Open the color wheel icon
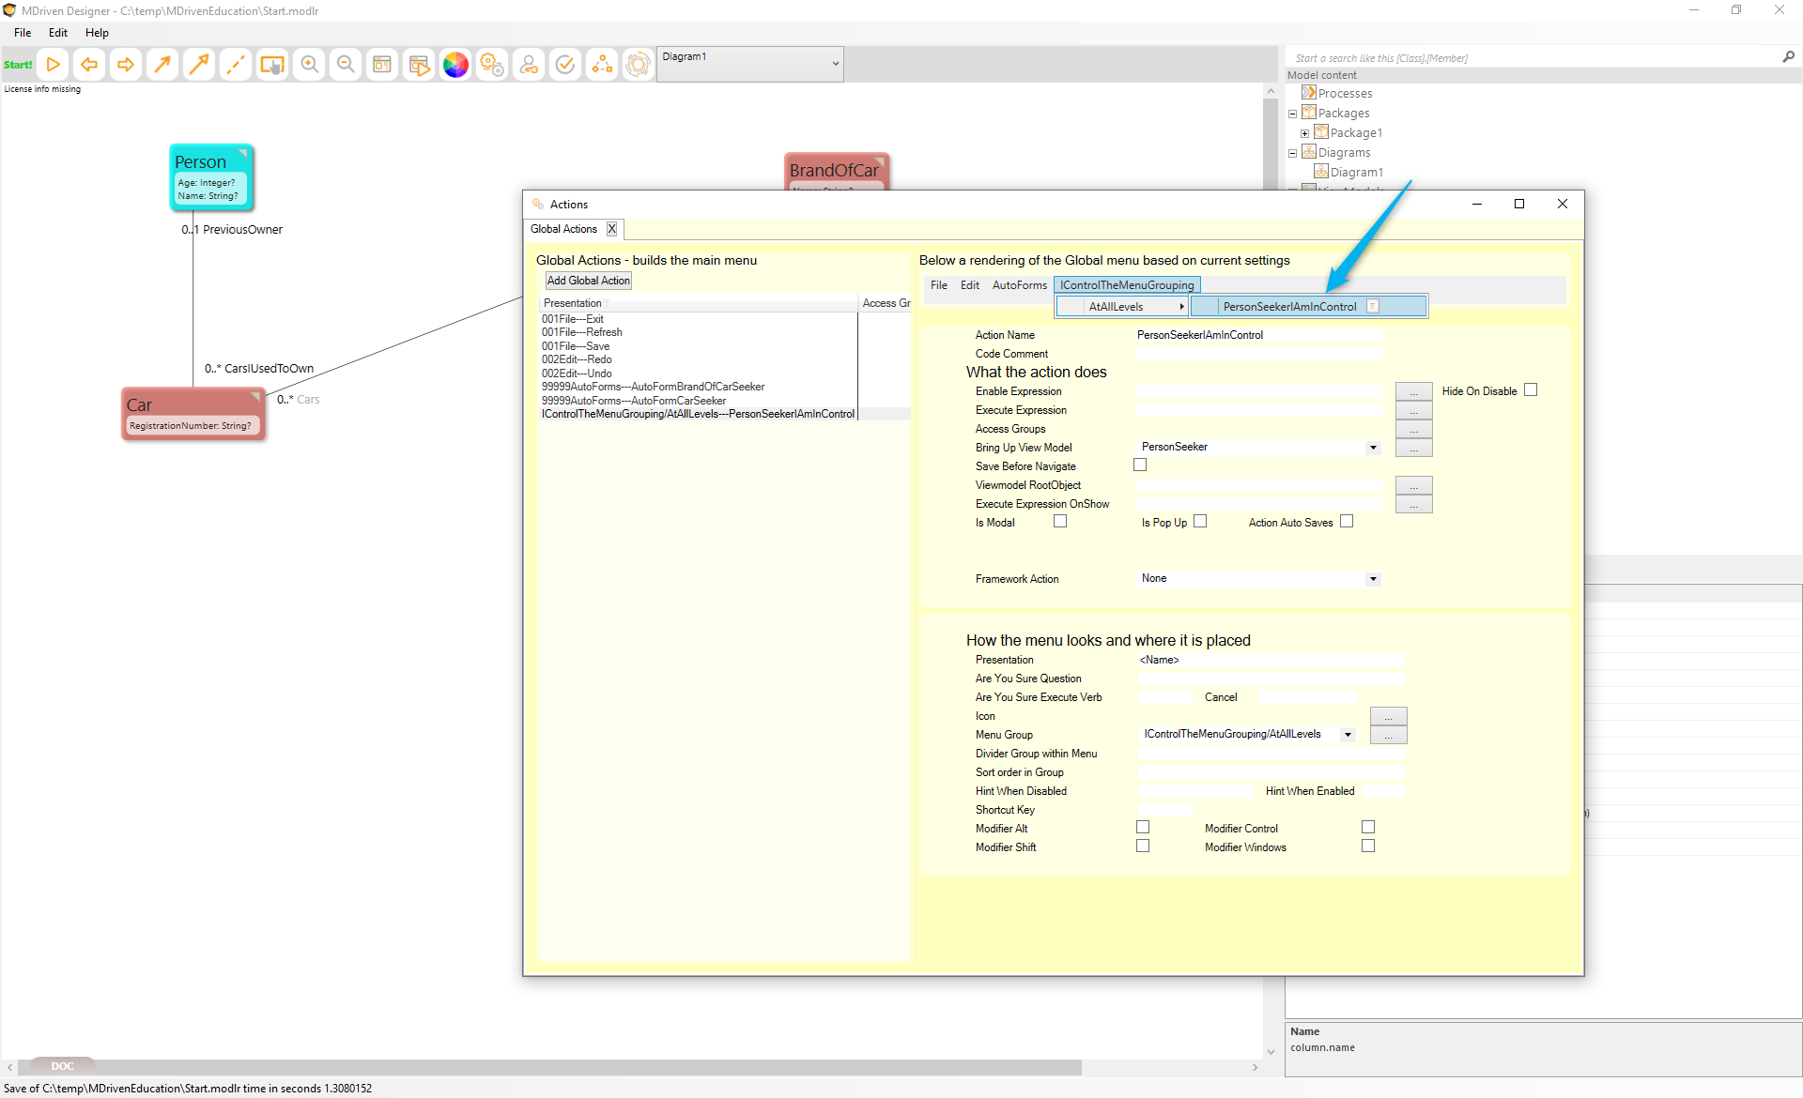Screen dimensions: 1803x1098 pos(455,65)
